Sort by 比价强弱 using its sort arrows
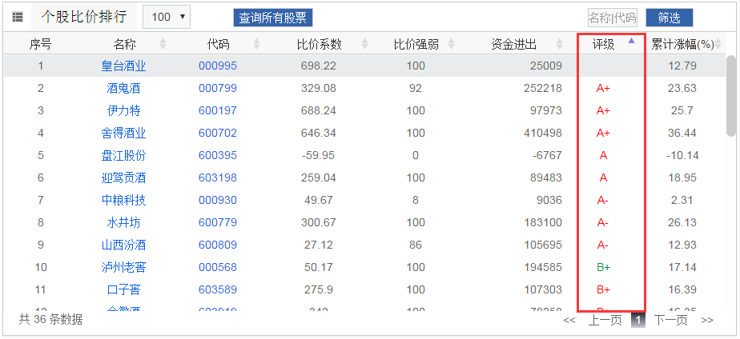The image size is (740, 339). [451, 44]
